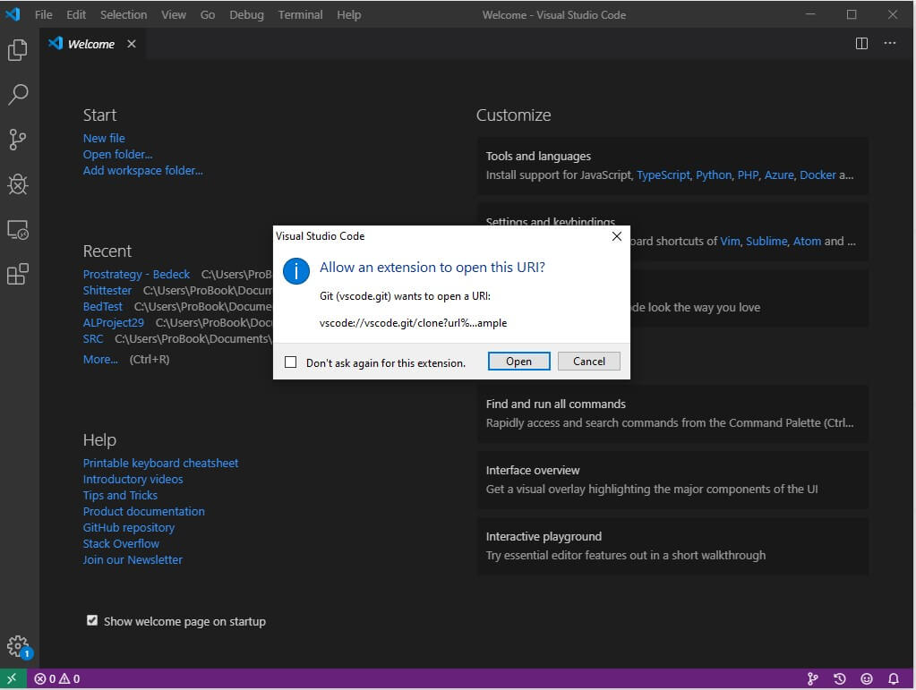Open Interface overview card

672,480
